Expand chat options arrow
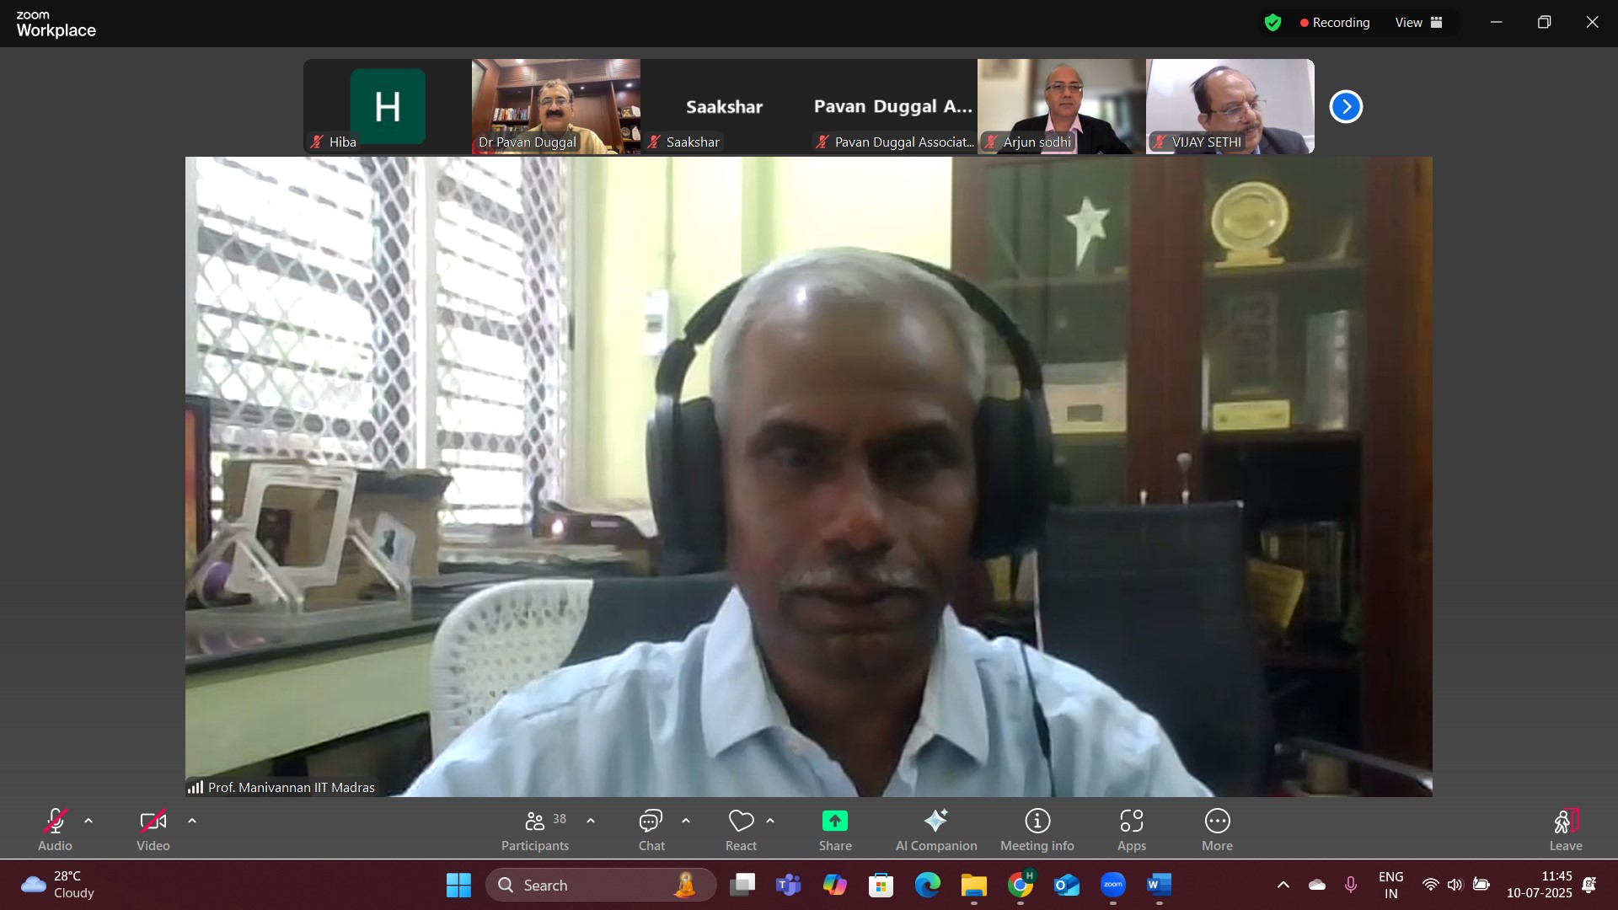1618x910 pixels. pyautogui.click(x=686, y=821)
